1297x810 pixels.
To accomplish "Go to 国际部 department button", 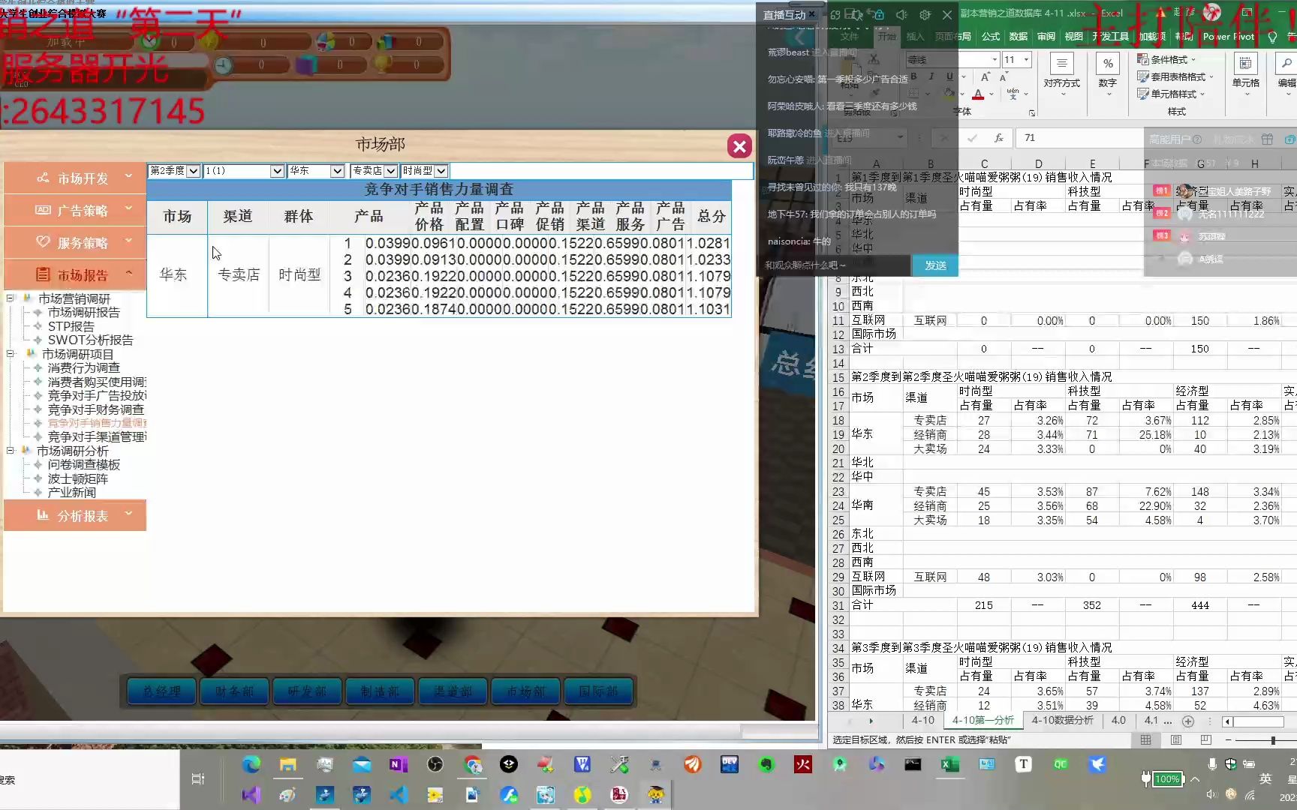I will point(598,691).
